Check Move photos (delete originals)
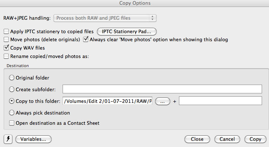This screenshot has width=269, height=147. [6, 39]
